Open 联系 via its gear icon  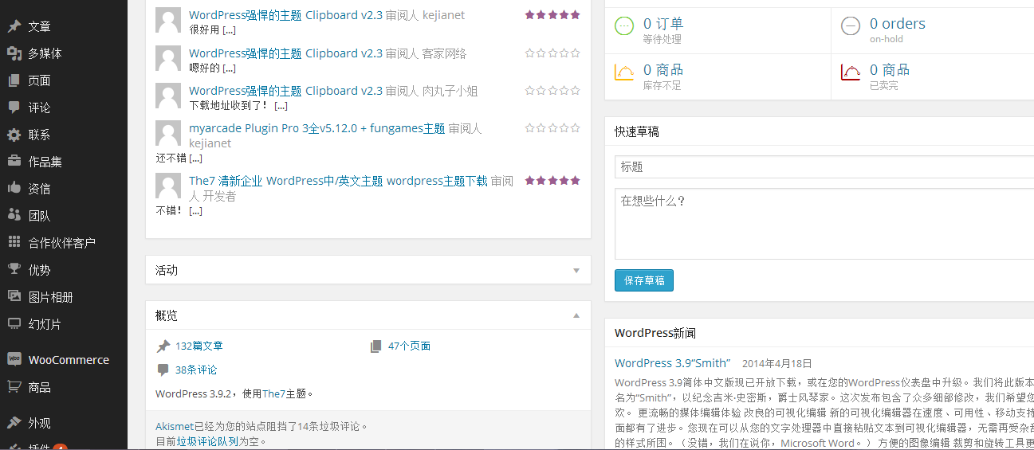tap(14, 135)
